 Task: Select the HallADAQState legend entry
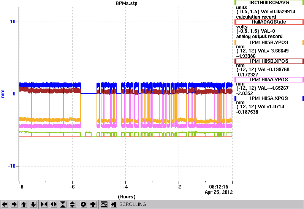[269, 22]
